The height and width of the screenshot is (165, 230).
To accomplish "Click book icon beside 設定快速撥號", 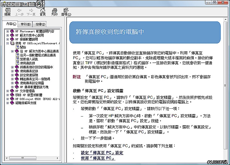I will coord(17,75).
